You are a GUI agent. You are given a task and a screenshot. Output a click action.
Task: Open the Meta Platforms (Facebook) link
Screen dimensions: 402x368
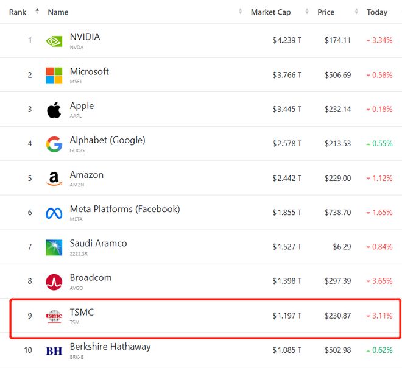pyautogui.click(x=124, y=209)
